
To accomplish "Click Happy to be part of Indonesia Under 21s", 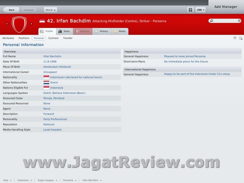I will coord(197,74).
